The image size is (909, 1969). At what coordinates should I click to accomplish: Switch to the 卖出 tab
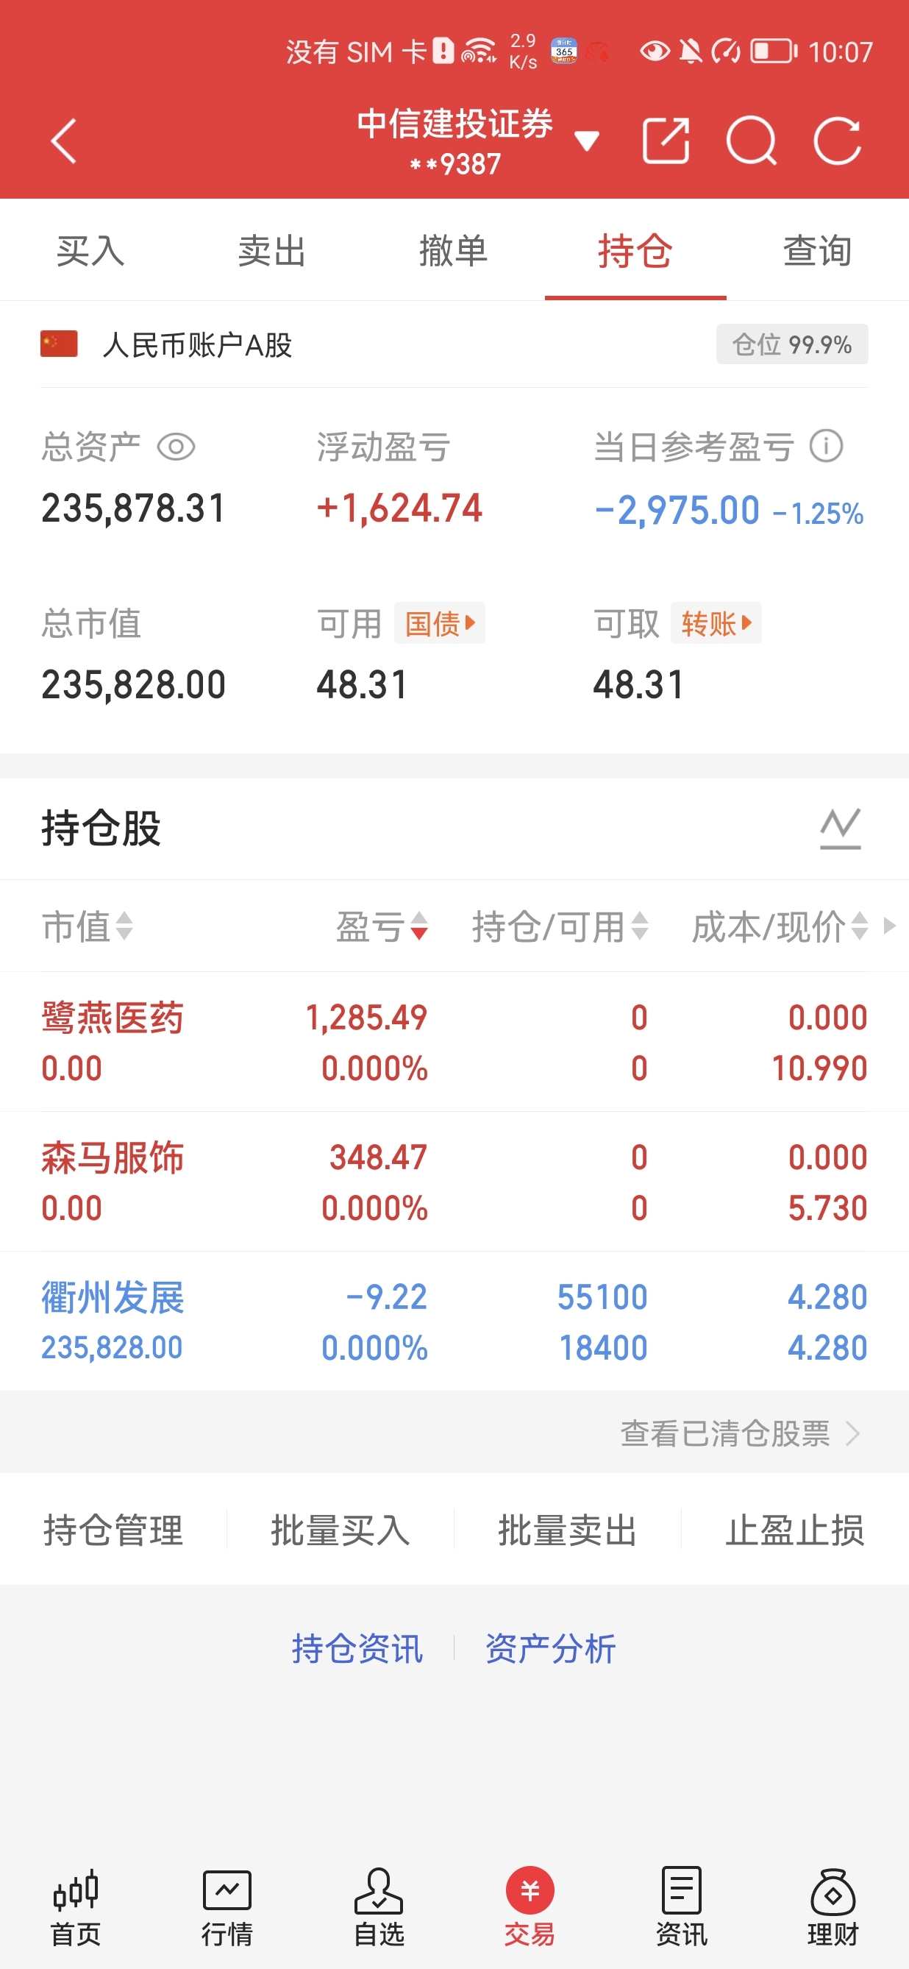click(x=272, y=251)
